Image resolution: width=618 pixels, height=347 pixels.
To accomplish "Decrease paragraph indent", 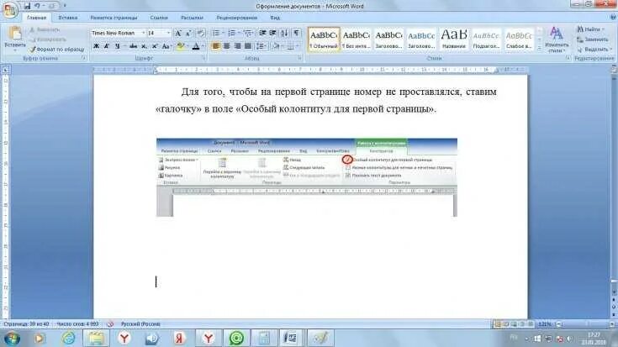I will click(262, 33).
